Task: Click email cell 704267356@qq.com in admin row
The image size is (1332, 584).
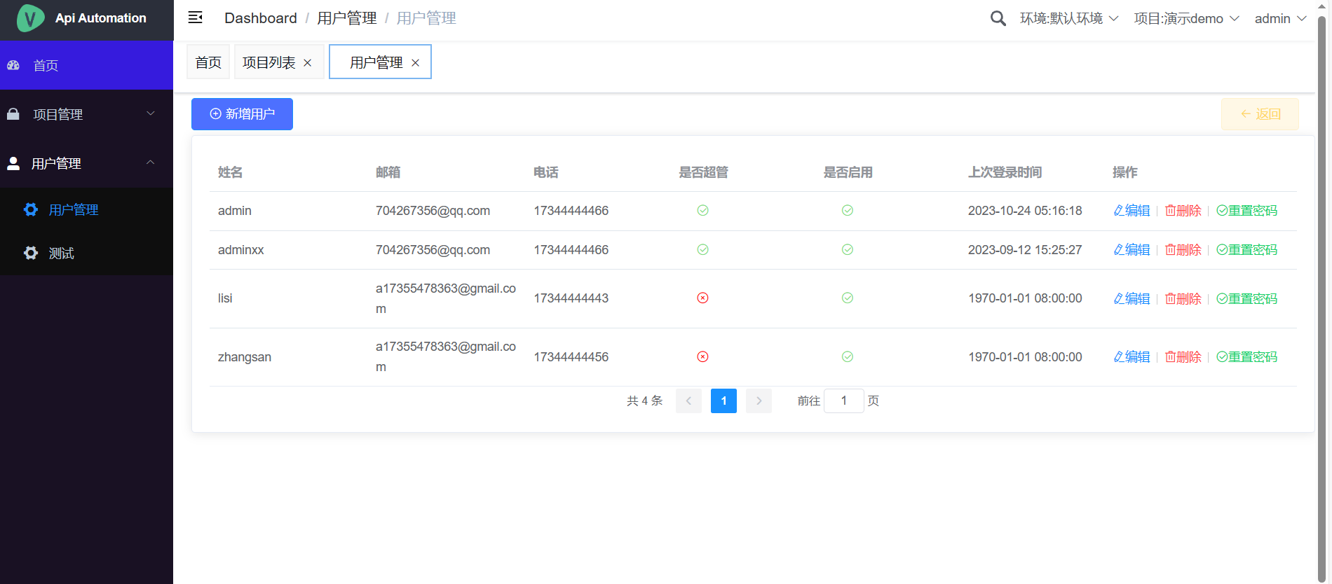Action: [433, 211]
